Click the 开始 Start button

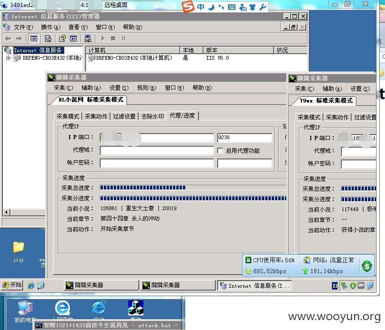12,285
